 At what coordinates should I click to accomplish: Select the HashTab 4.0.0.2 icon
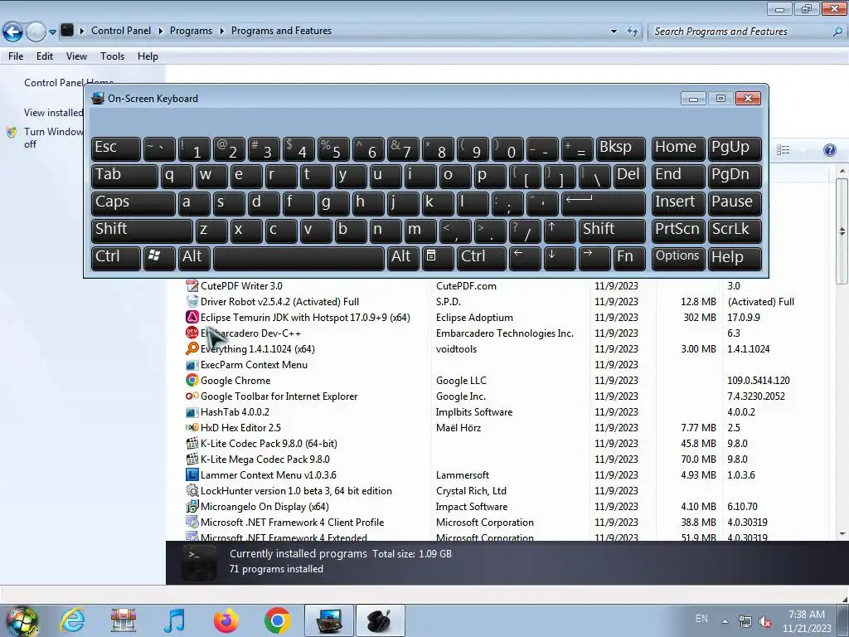pyautogui.click(x=192, y=411)
